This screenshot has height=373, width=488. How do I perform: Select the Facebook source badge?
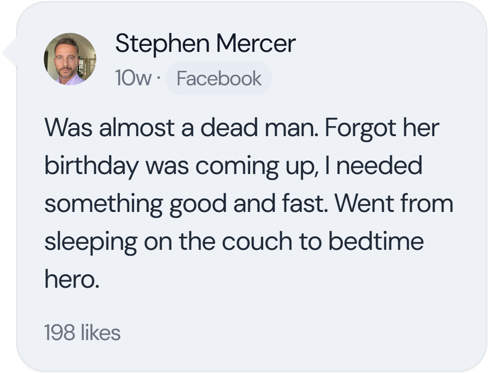[x=219, y=79]
